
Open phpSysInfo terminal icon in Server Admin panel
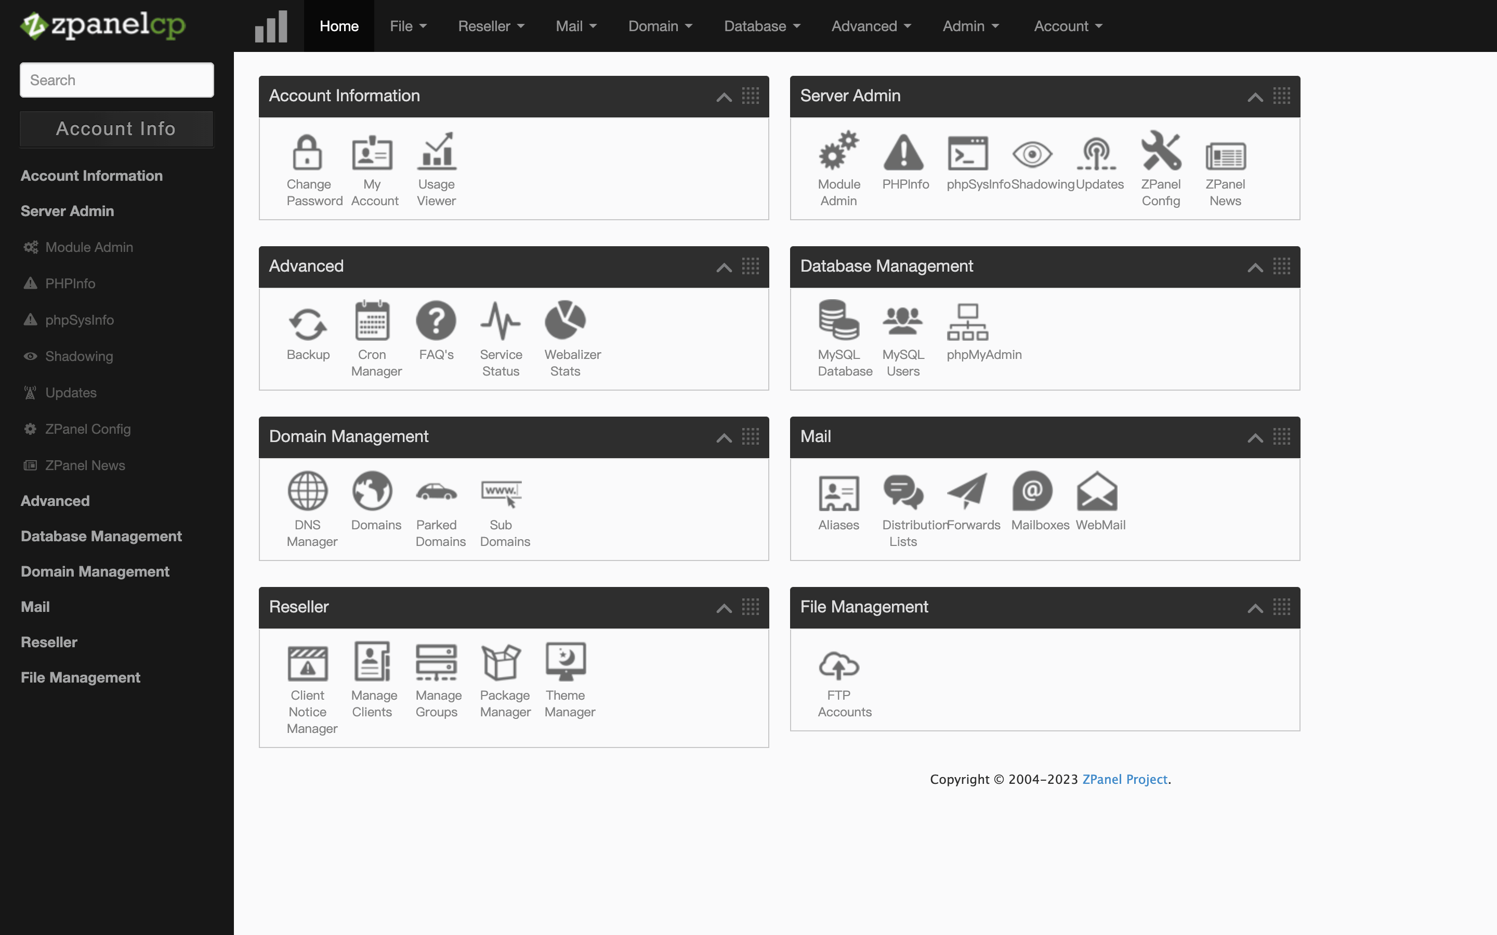[967, 153]
